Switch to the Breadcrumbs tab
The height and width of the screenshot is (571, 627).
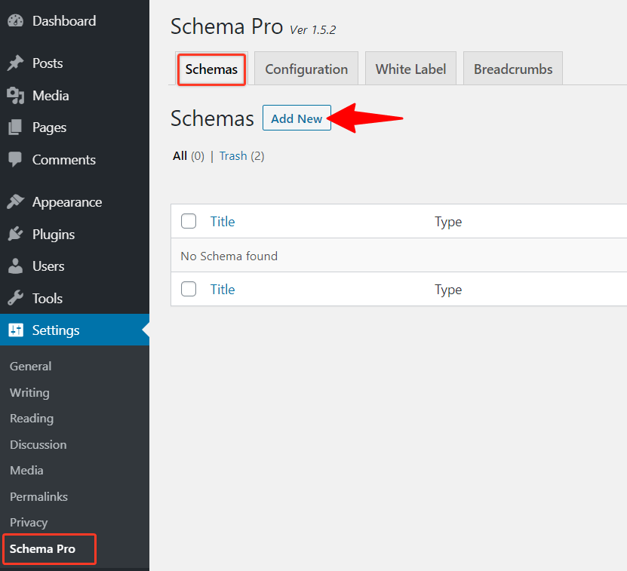pos(512,68)
